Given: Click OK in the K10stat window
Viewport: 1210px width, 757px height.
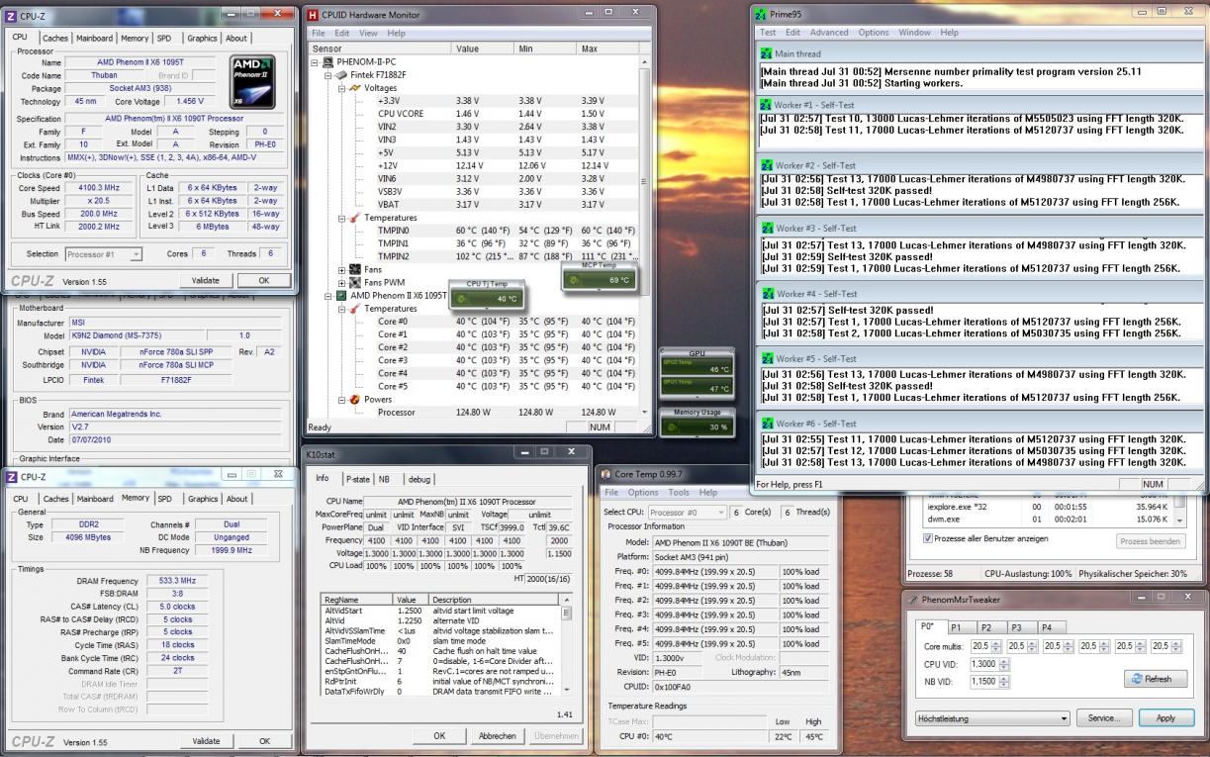Looking at the screenshot, I should [439, 735].
